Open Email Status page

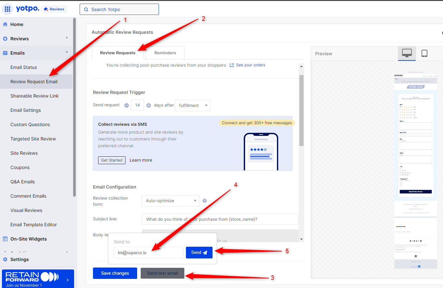pos(24,67)
